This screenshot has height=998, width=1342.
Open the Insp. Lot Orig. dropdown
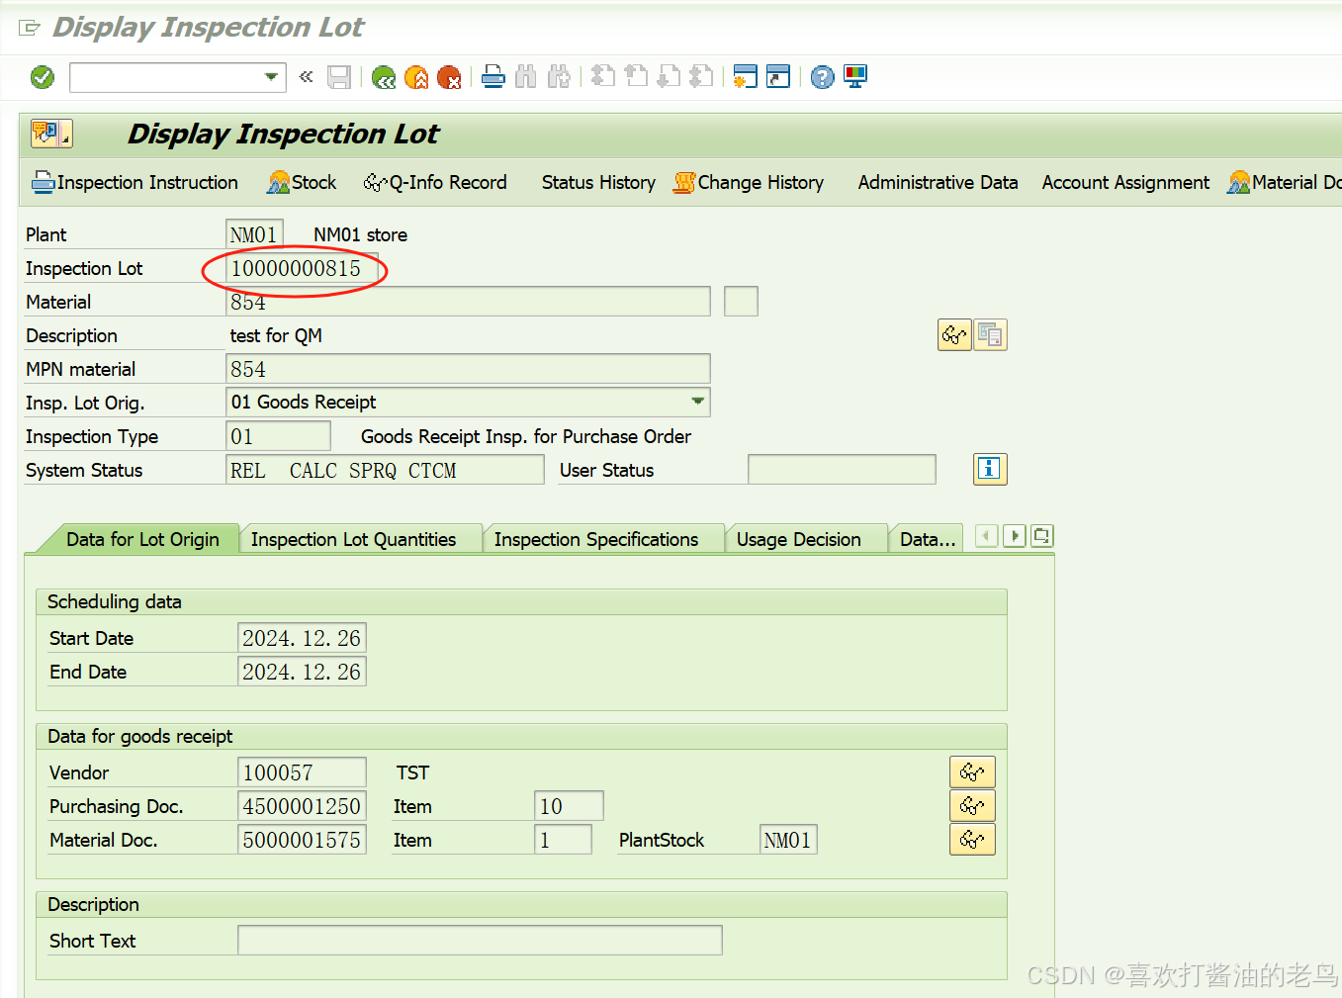click(x=699, y=402)
